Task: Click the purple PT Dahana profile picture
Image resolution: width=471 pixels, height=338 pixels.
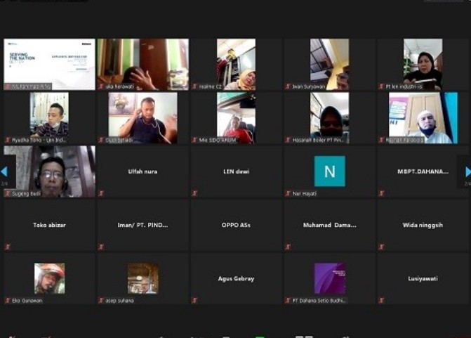Action: [x=330, y=278]
